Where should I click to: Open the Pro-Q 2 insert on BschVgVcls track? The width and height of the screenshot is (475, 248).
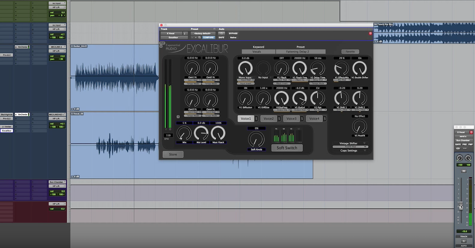click(7, 118)
